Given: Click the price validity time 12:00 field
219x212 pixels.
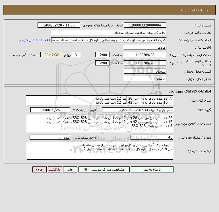Looking at the screenshot, I should (102, 63).
